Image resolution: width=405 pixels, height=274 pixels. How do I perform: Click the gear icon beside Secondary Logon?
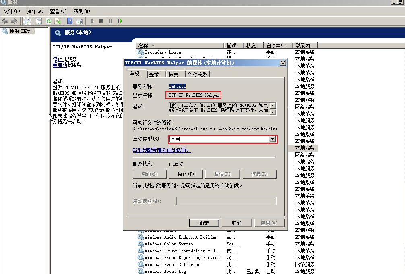(x=141, y=52)
